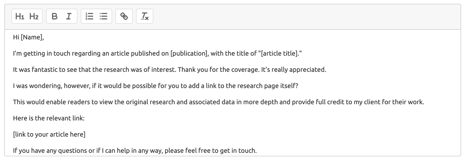The image size is (466, 162).
Task: Place cursor in 'Hi [Name],' greeting line
Action: [x=28, y=37]
